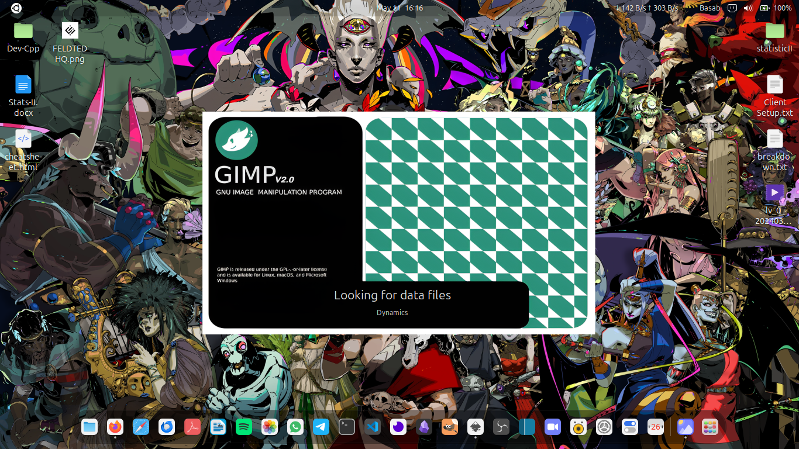Select the lv_0_202403 video file

point(774,205)
